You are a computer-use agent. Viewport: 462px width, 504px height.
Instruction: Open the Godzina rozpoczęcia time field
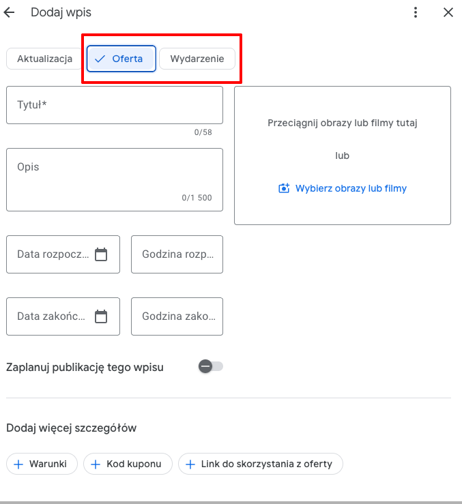point(177,254)
